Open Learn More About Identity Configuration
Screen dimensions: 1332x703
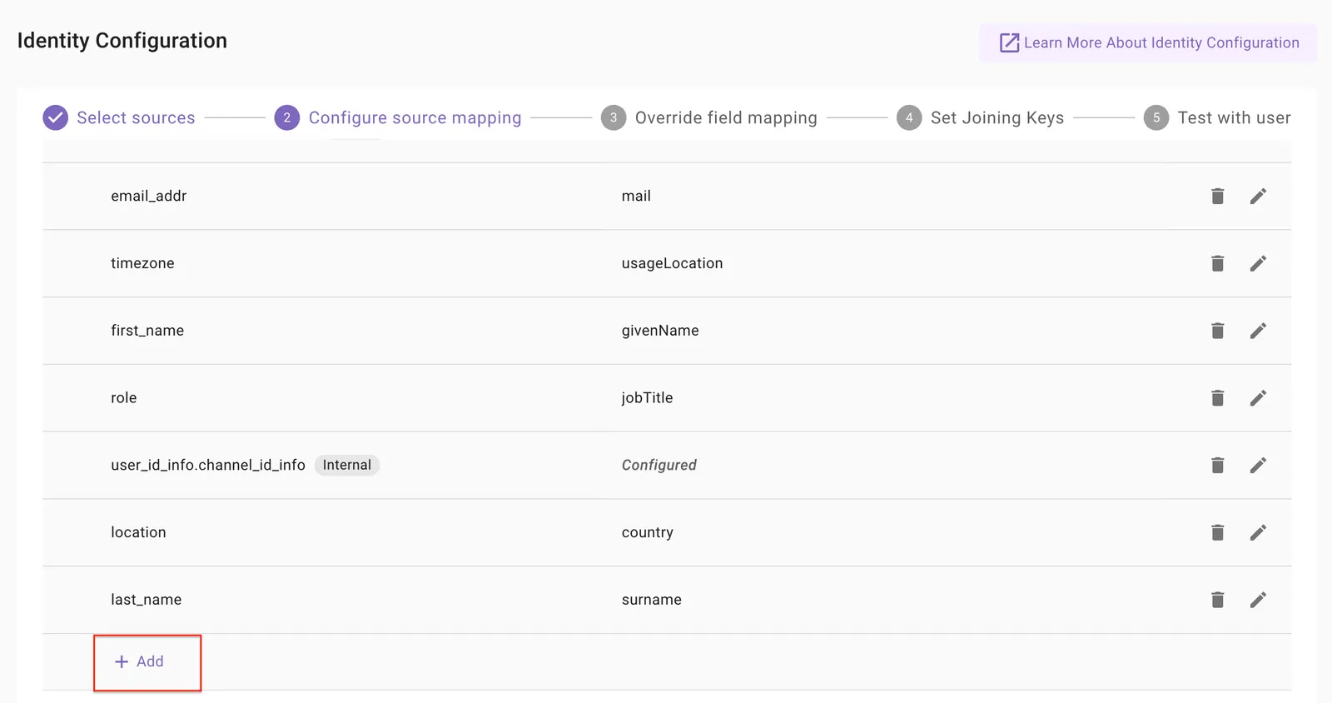1148,42
